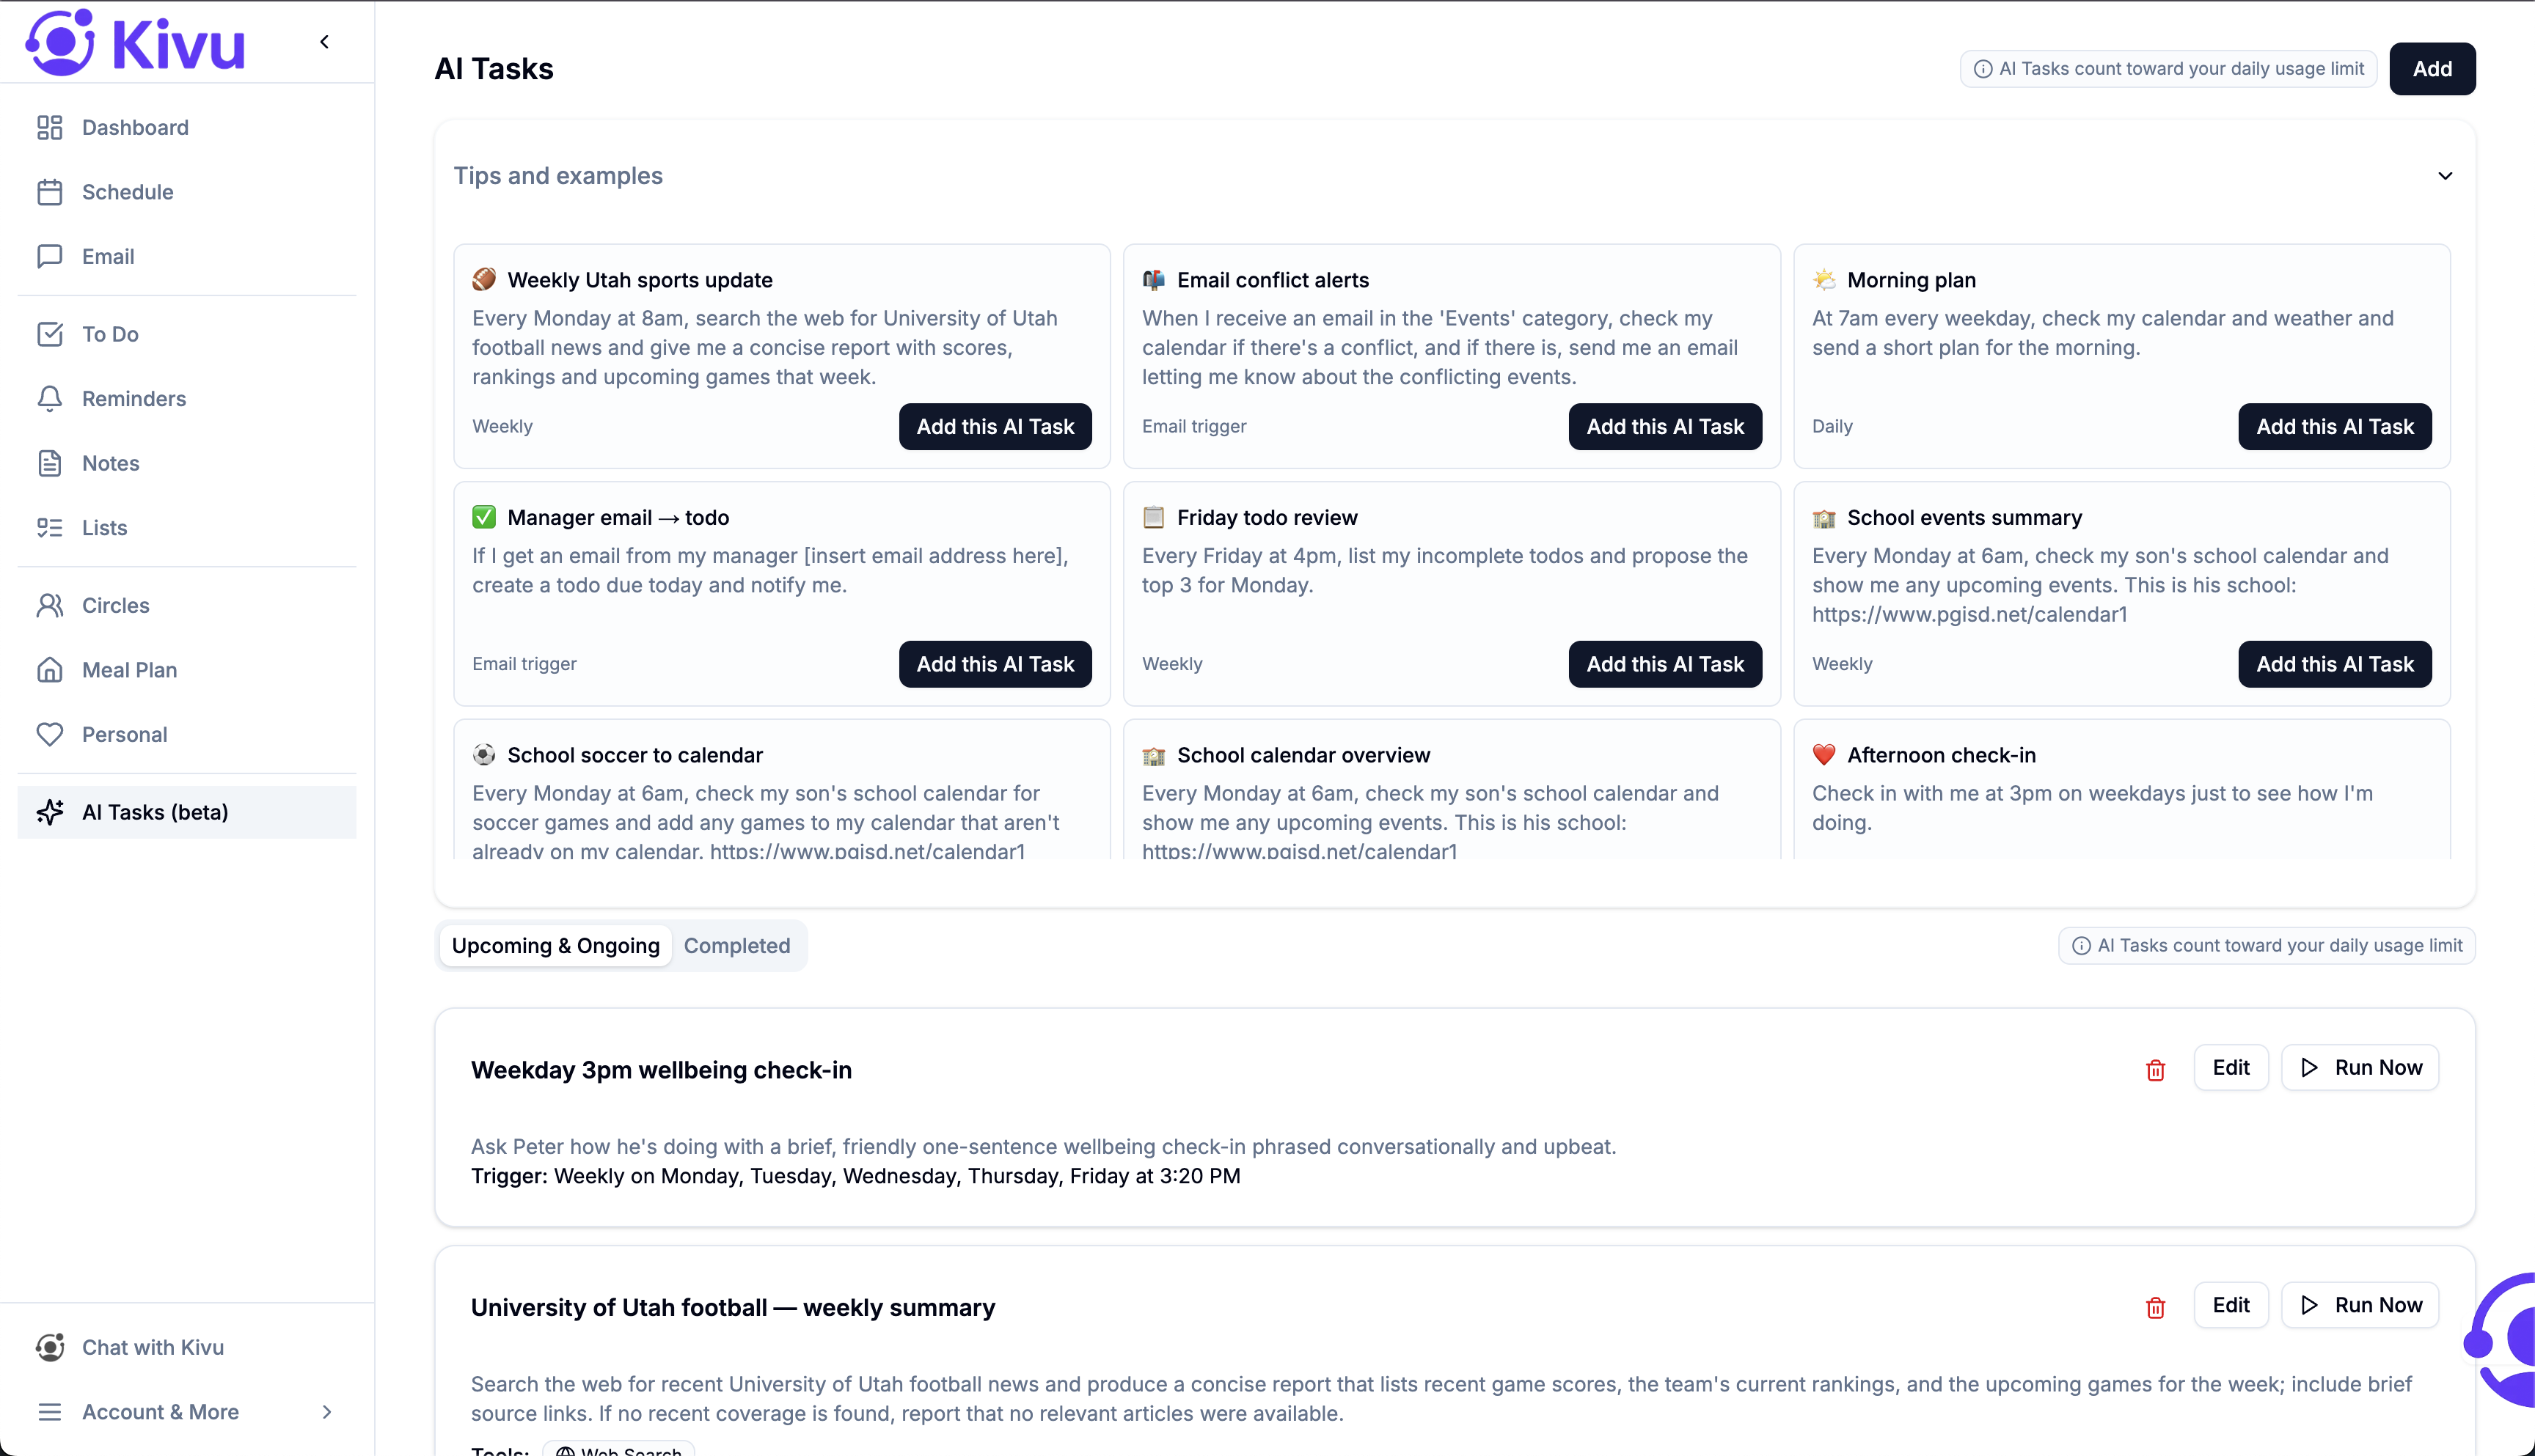Navigate to To Do via its checkmark icon

pyautogui.click(x=51, y=334)
